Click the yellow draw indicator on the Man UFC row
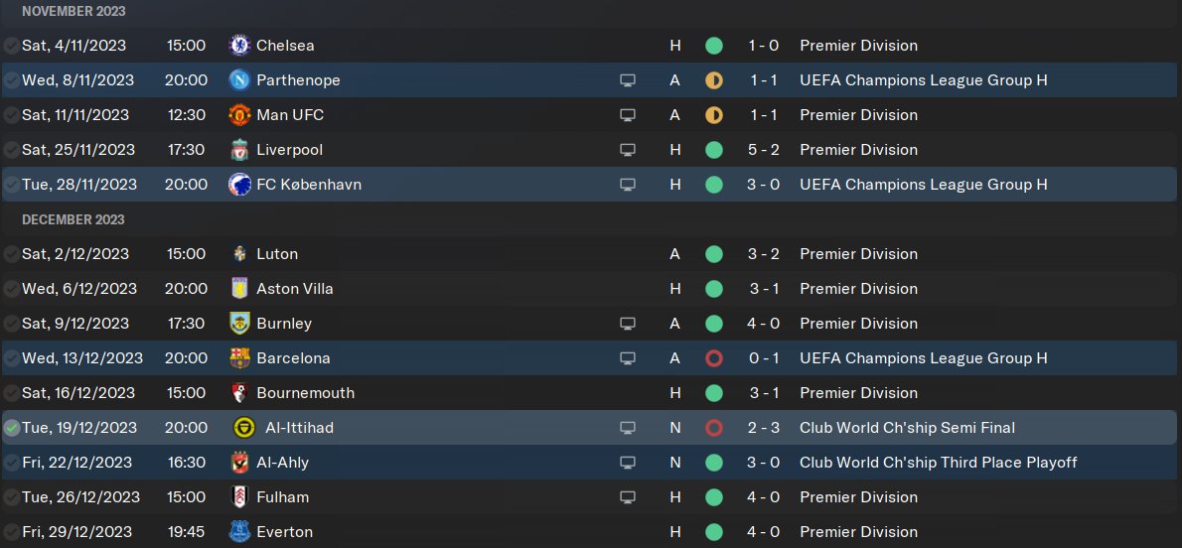This screenshot has height=548, width=1182. pos(713,115)
